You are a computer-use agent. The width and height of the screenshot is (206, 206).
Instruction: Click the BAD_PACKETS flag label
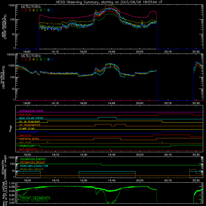28,150
